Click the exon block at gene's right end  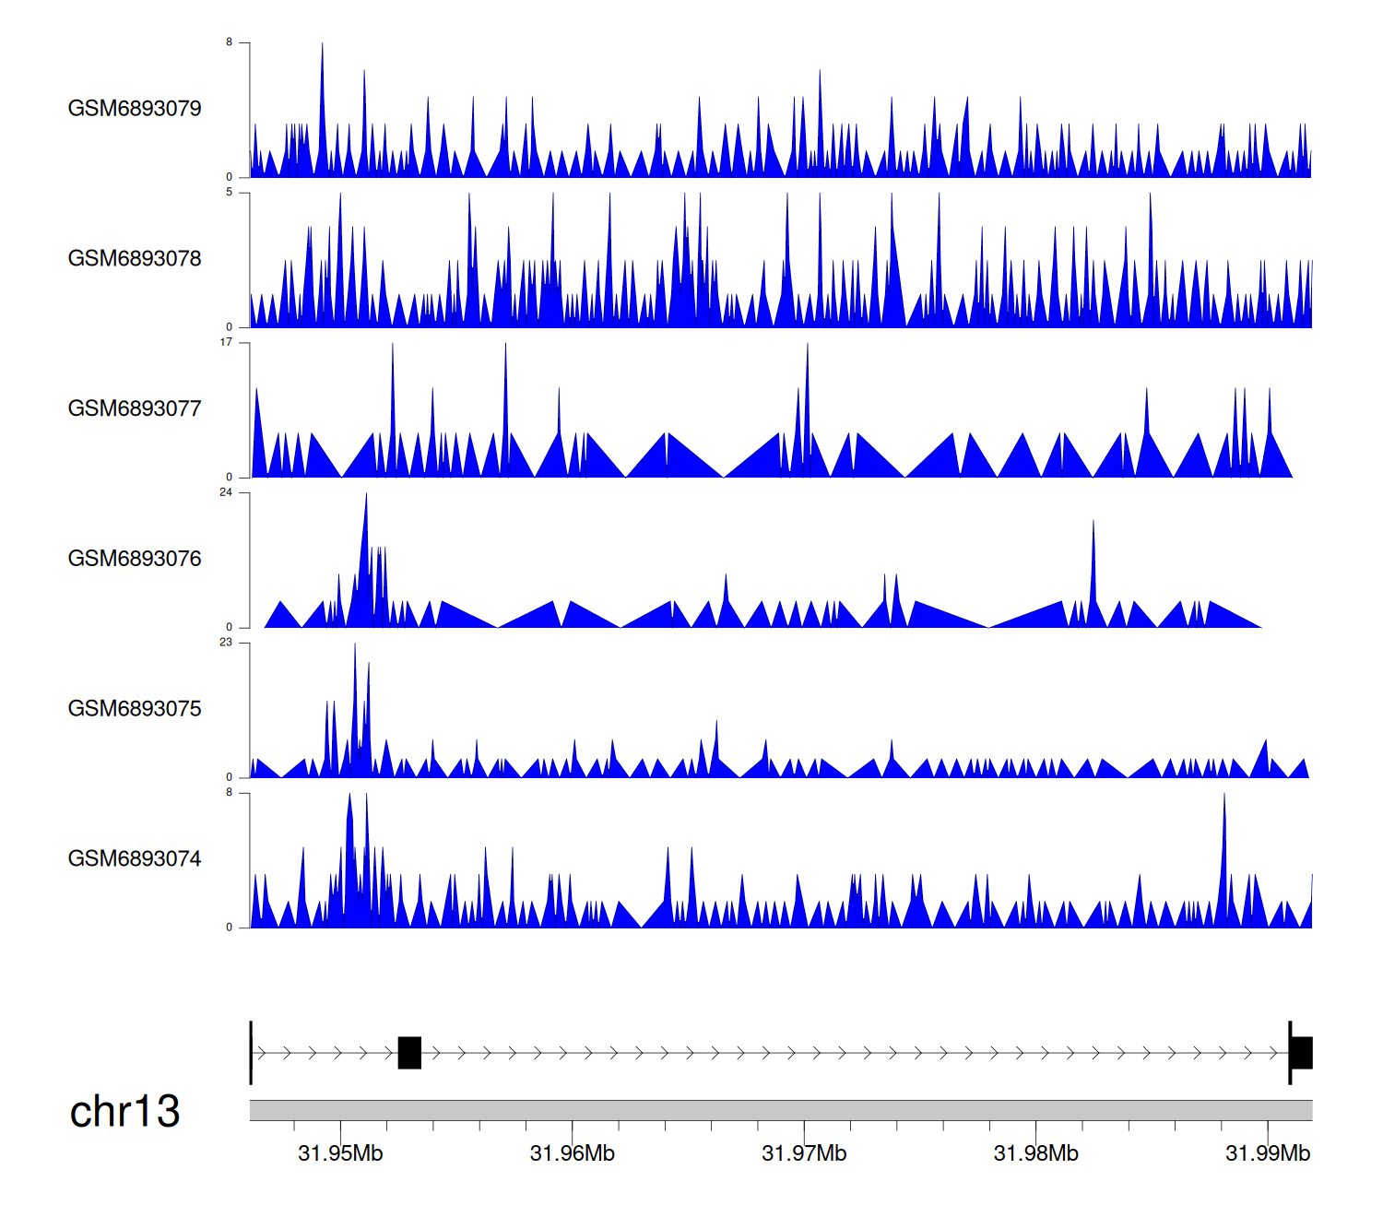tap(1301, 1053)
